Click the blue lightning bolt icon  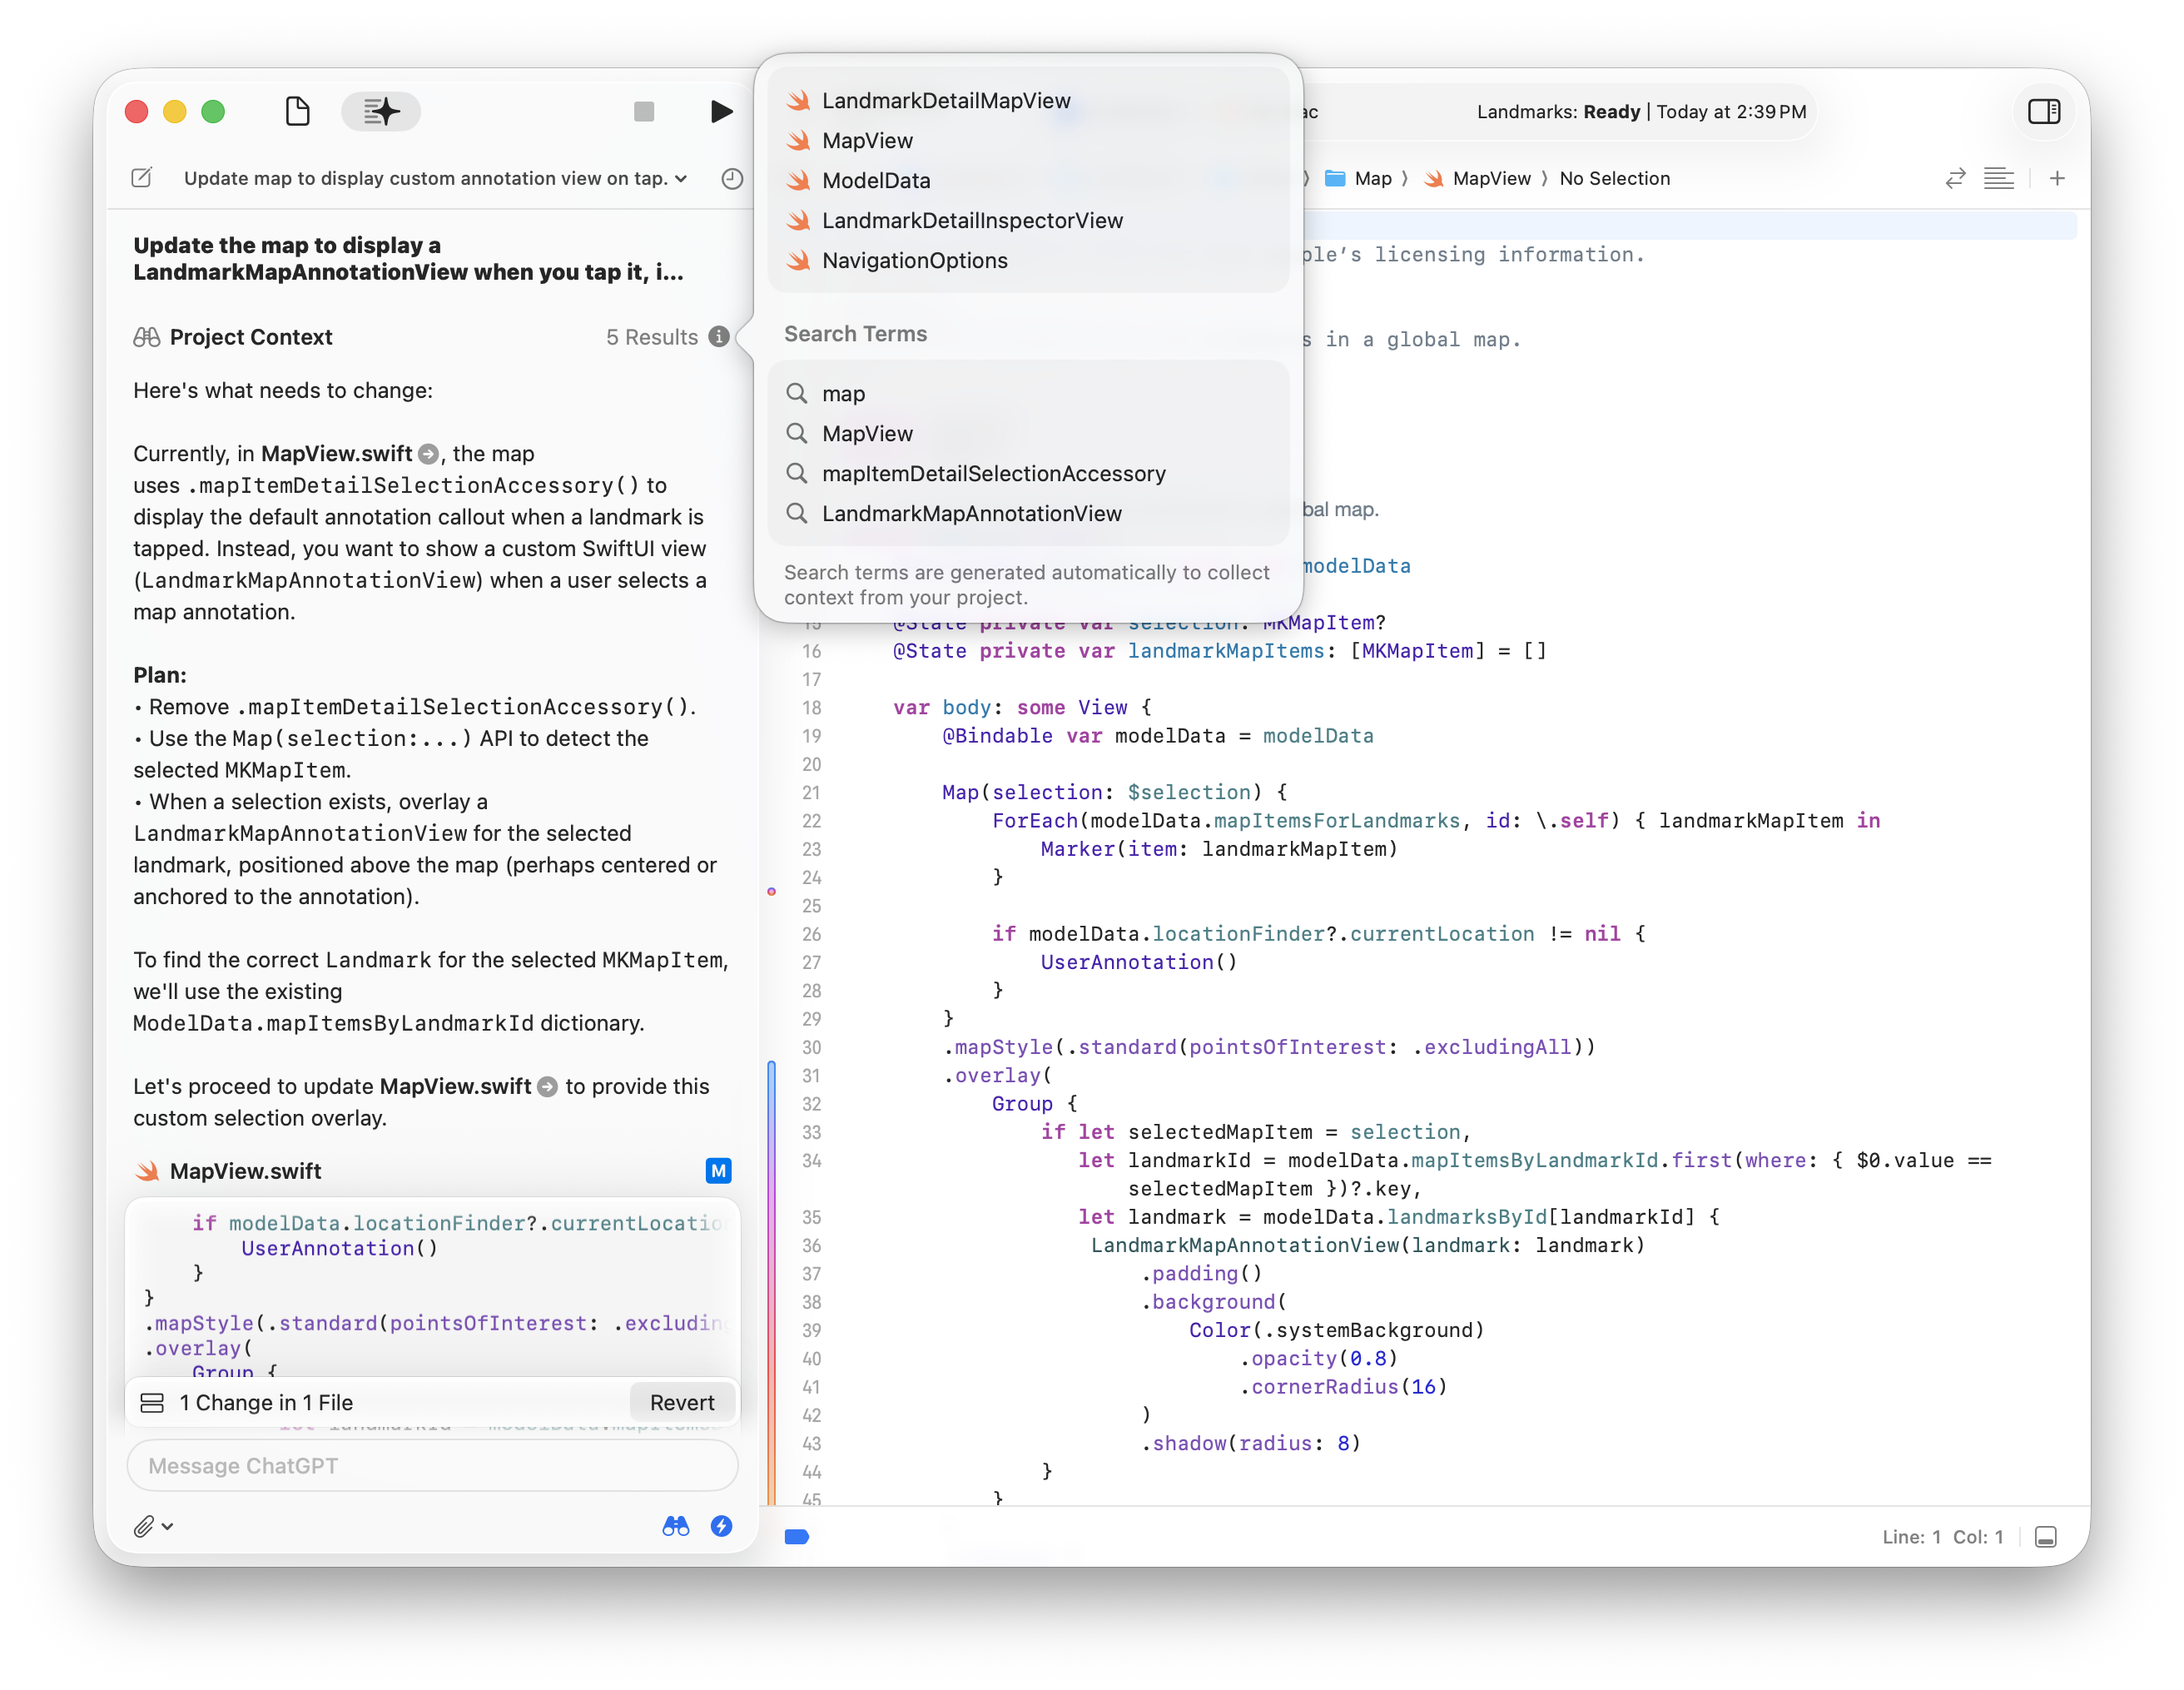pyautogui.click(x=721, y=1526)
